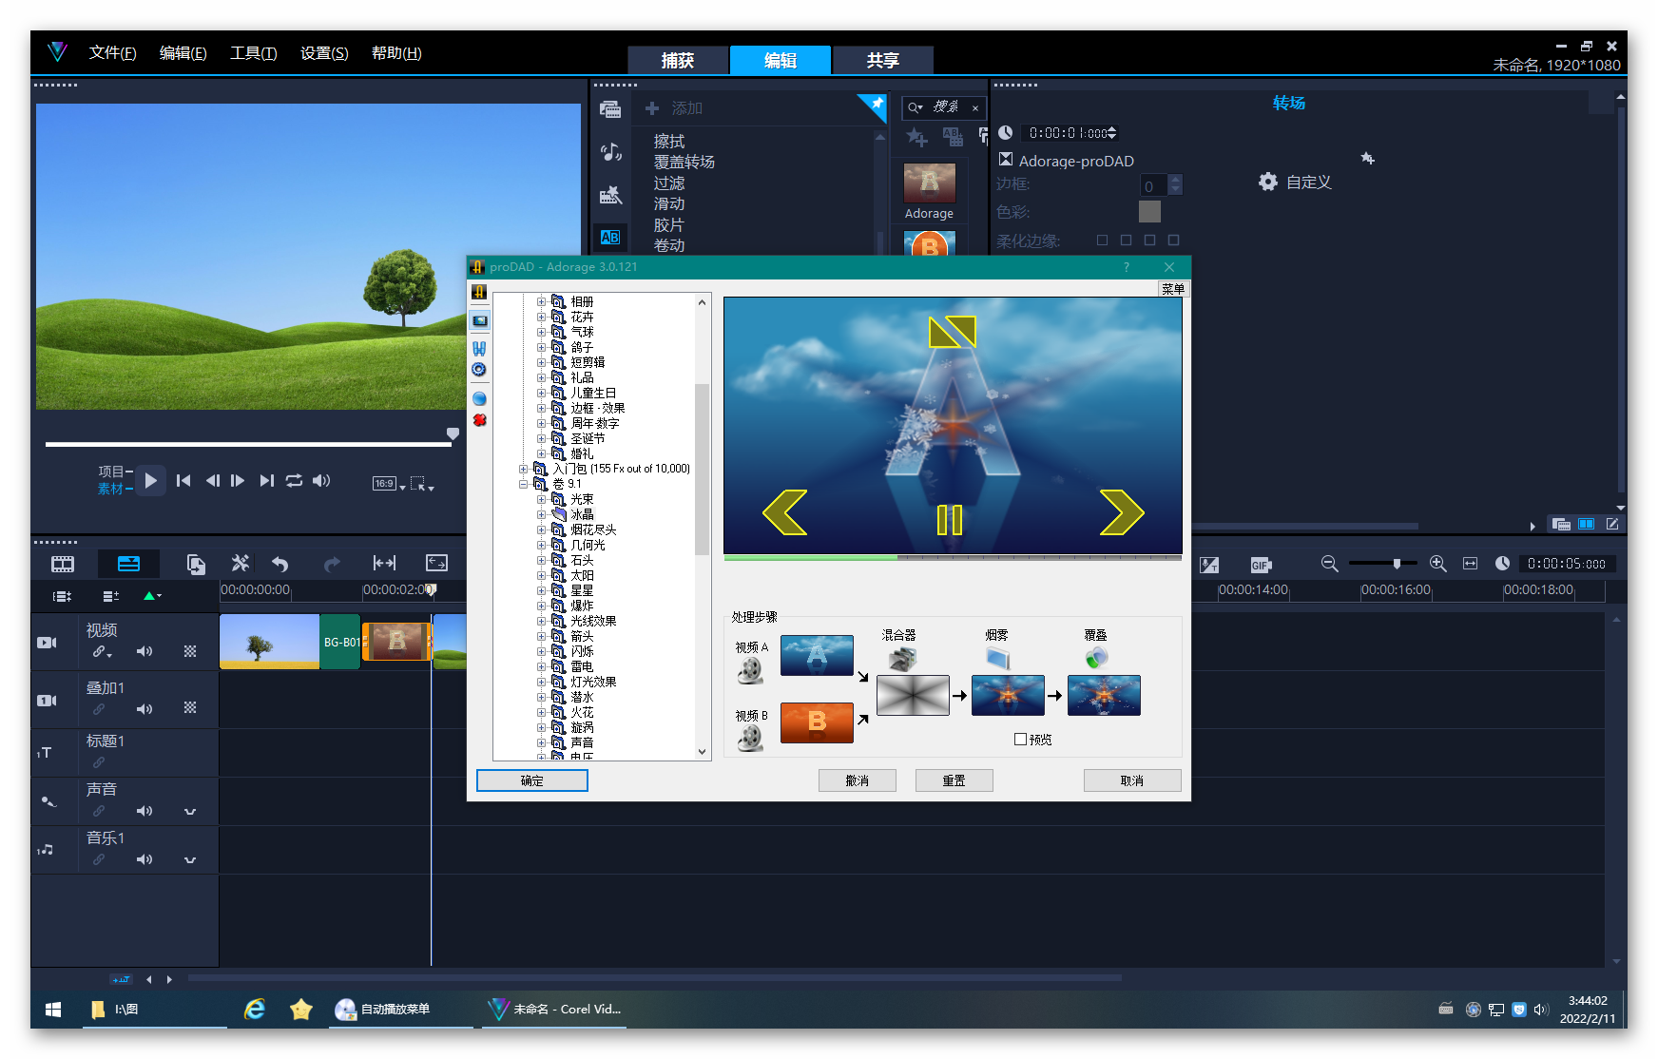Toggle track transparency for 视频 track
Screen dimensions: 1658x1059
click(x=190, y=651)
